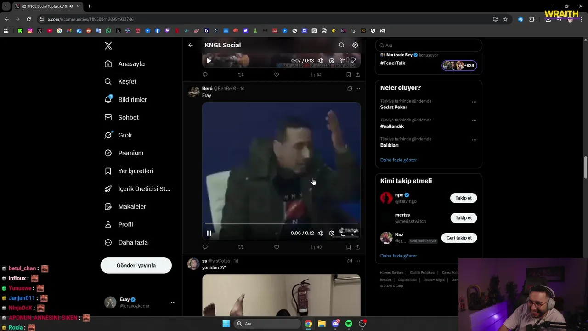
Task: Repost Beró's post
Action: point(241,247)
